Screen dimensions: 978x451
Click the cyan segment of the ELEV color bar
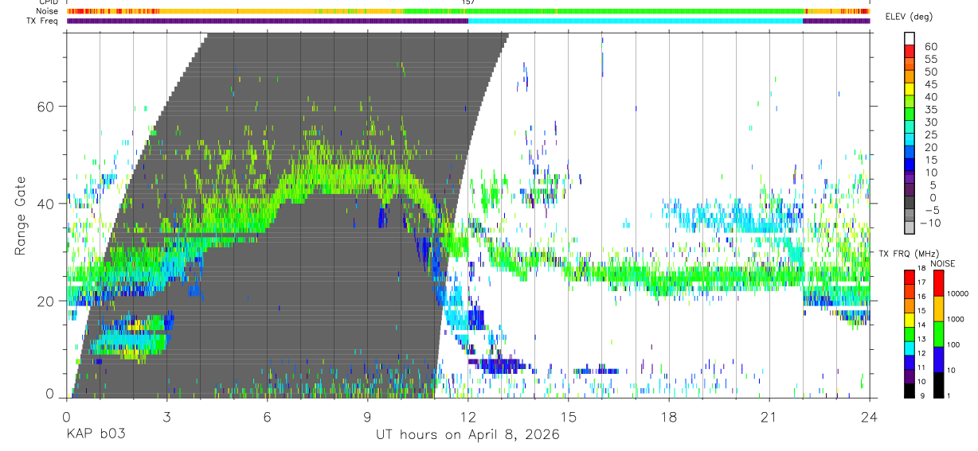click(x=910, y=138)
